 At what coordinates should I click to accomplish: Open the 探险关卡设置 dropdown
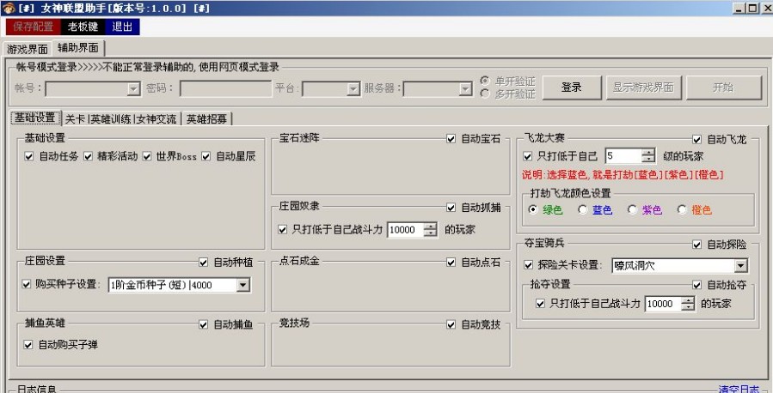pyautogui.click(x=740, y=266)
